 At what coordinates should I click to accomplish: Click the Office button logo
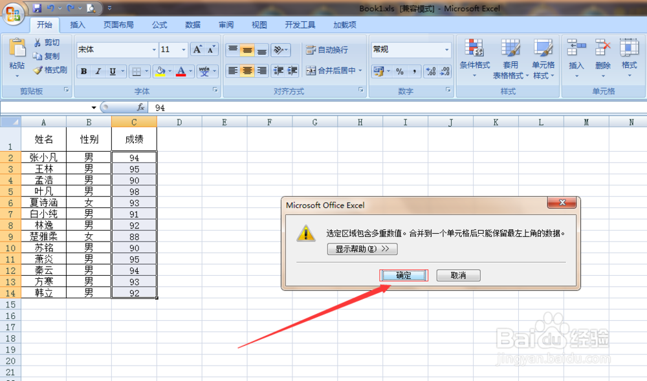pos(13,14)
